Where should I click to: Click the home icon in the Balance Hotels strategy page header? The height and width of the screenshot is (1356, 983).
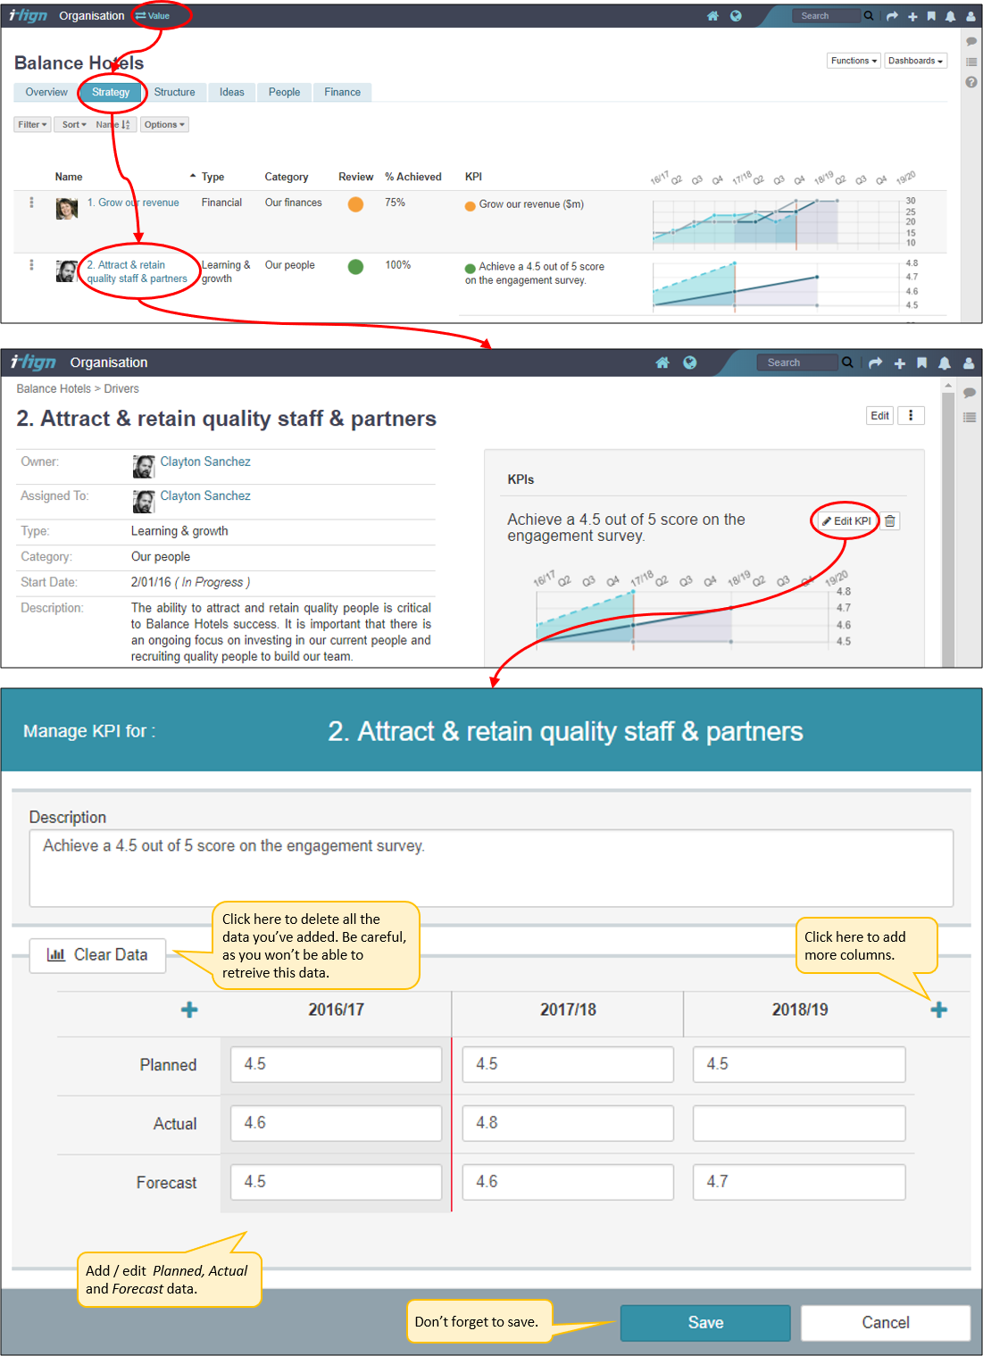coord(712,16)
